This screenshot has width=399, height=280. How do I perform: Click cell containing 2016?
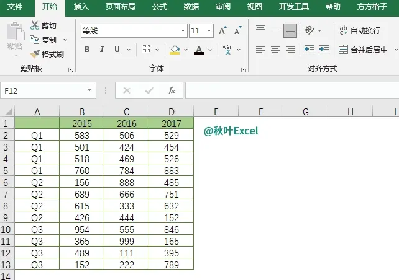tap(127, 123)
